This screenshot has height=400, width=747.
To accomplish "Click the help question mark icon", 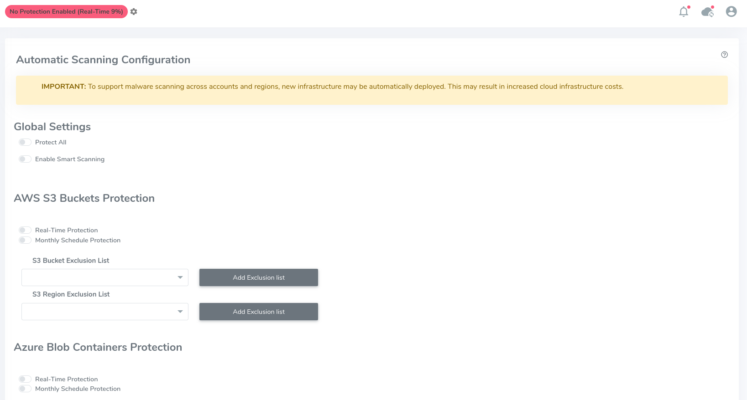I will click(x=724, y=55).
